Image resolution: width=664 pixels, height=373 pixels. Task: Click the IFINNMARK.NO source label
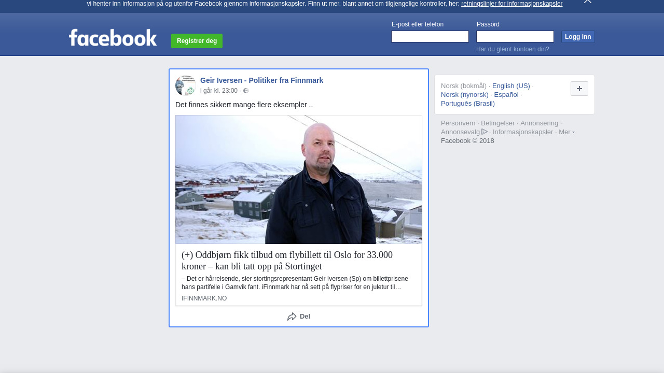click(204, 298)
